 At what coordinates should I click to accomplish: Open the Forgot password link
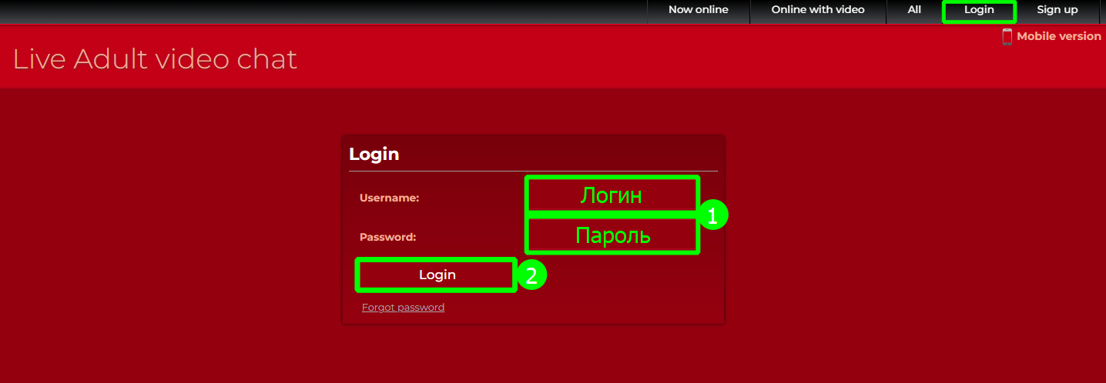(403, 307)
